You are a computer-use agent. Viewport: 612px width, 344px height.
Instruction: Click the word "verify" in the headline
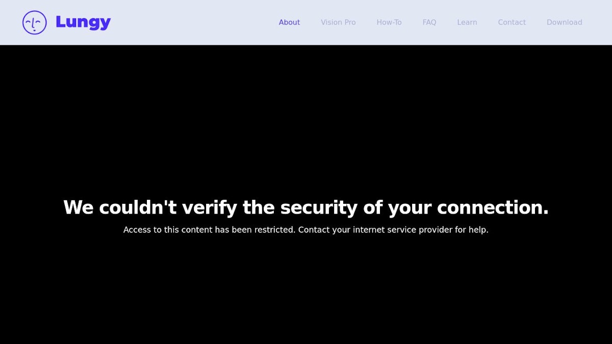(209, 208)
